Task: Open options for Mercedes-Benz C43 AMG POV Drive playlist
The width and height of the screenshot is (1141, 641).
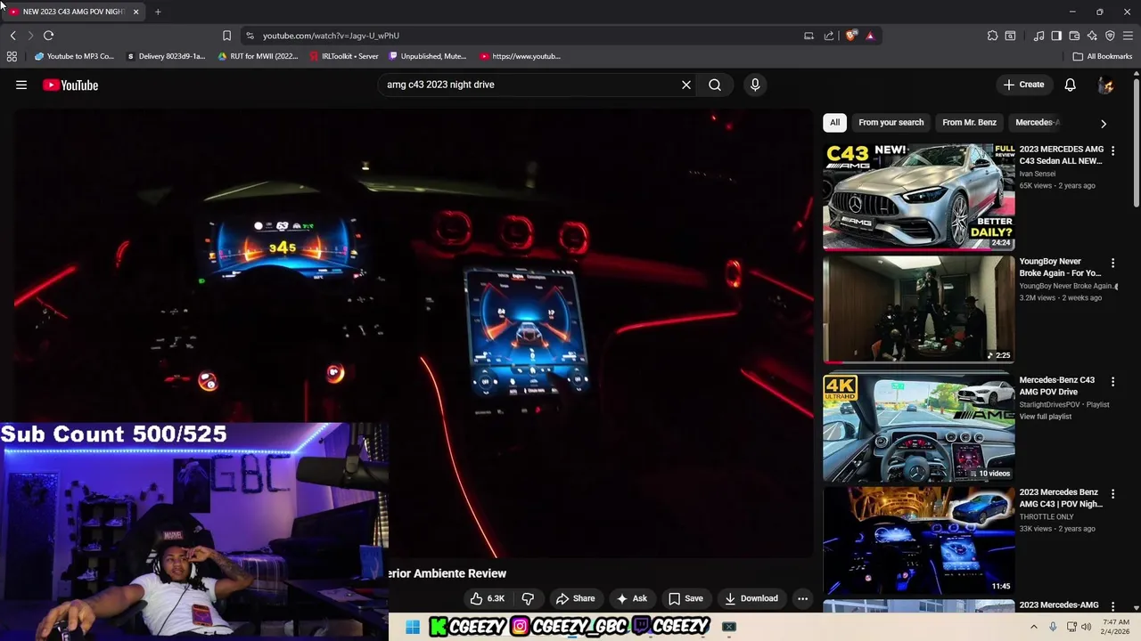Action: tap(1112, 382)
